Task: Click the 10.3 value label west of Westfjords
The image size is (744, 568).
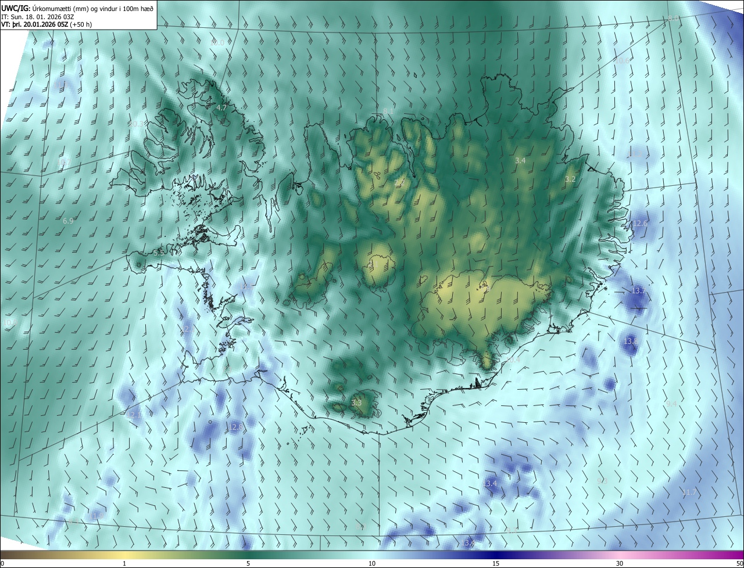Action: pyautogui.click(x=135, y=124)
